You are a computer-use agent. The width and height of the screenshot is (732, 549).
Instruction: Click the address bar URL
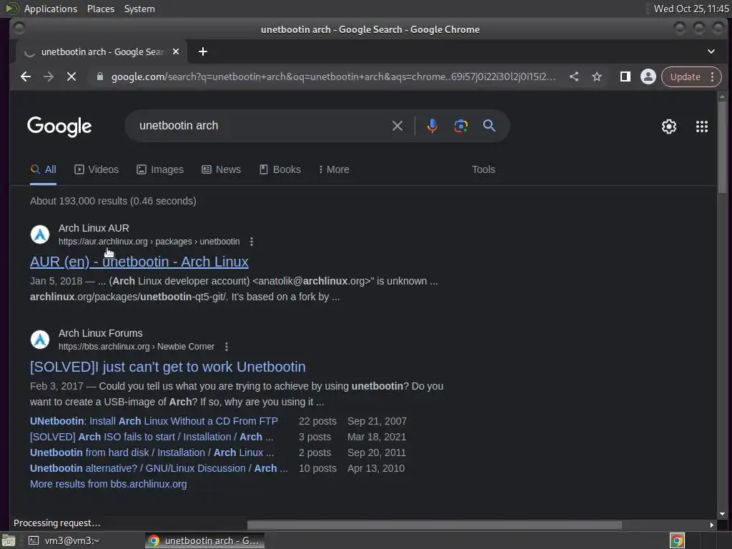click(x=333, y=76)
